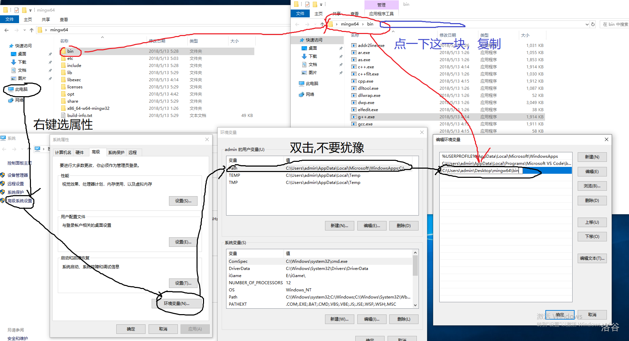Open 文件 menu in mingw64 window
The width and height of the screenshot is (629, 341).
[x=10, y=19]
